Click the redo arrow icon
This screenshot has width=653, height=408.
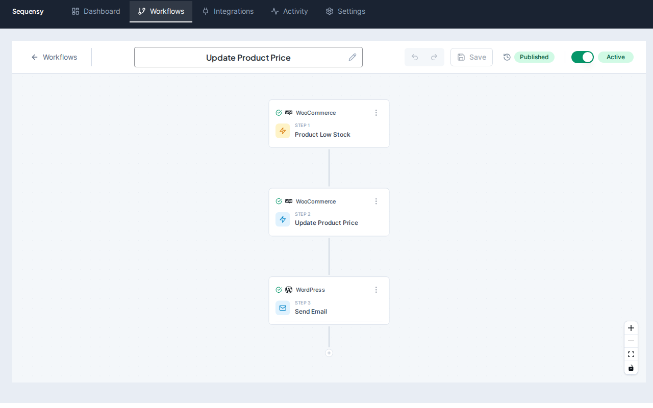pyautogui.click(x=433, y=57)
